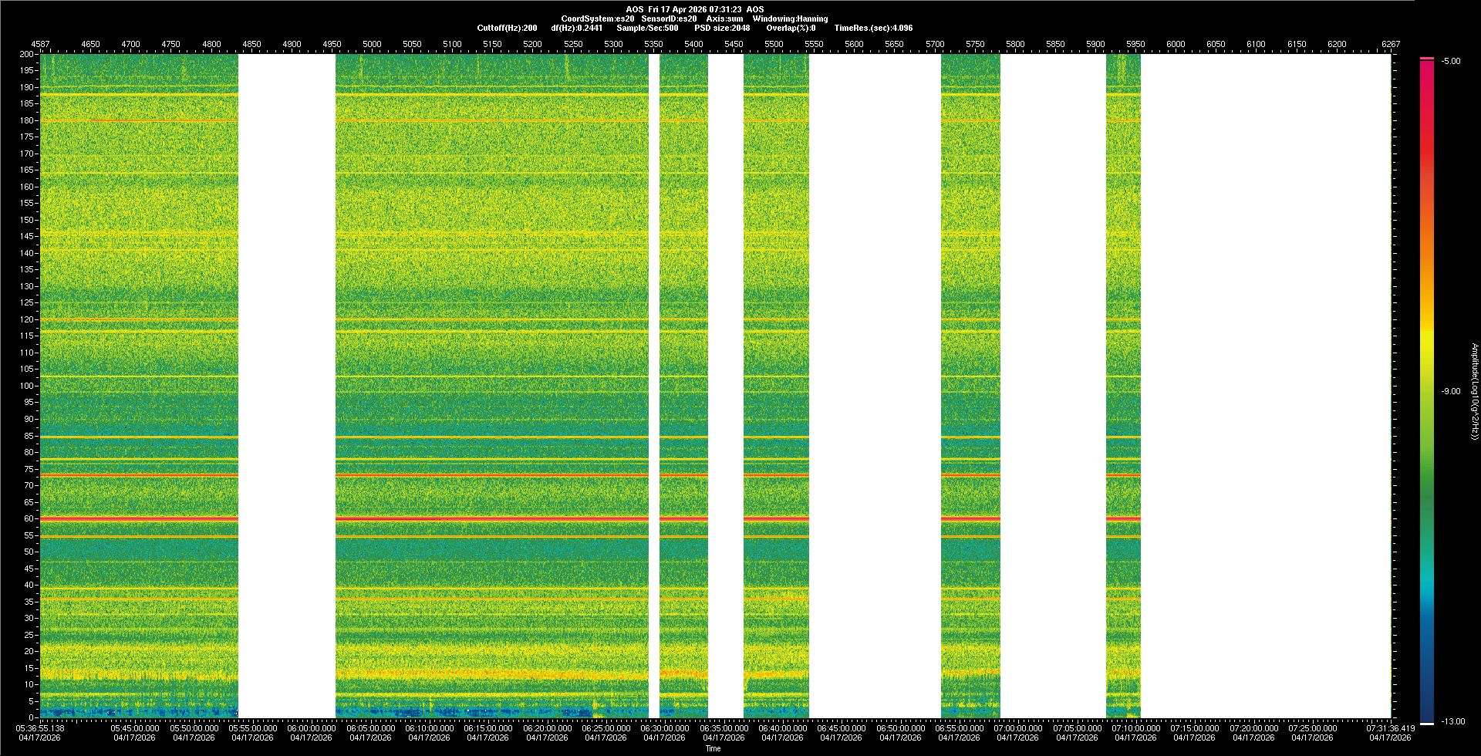Click the -5.00 color bar maximum label
The width and height of the screenshot is (1481, 756).
(1450, 61)
